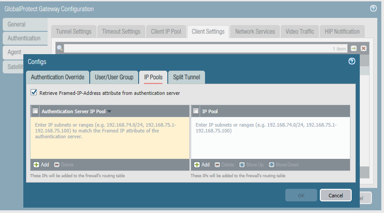384x213 pixels.
Task: Add entry to IP Pool list
Action: 202,165
